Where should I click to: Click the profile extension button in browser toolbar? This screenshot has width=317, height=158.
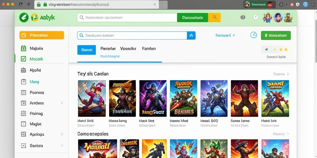(259, 4)
